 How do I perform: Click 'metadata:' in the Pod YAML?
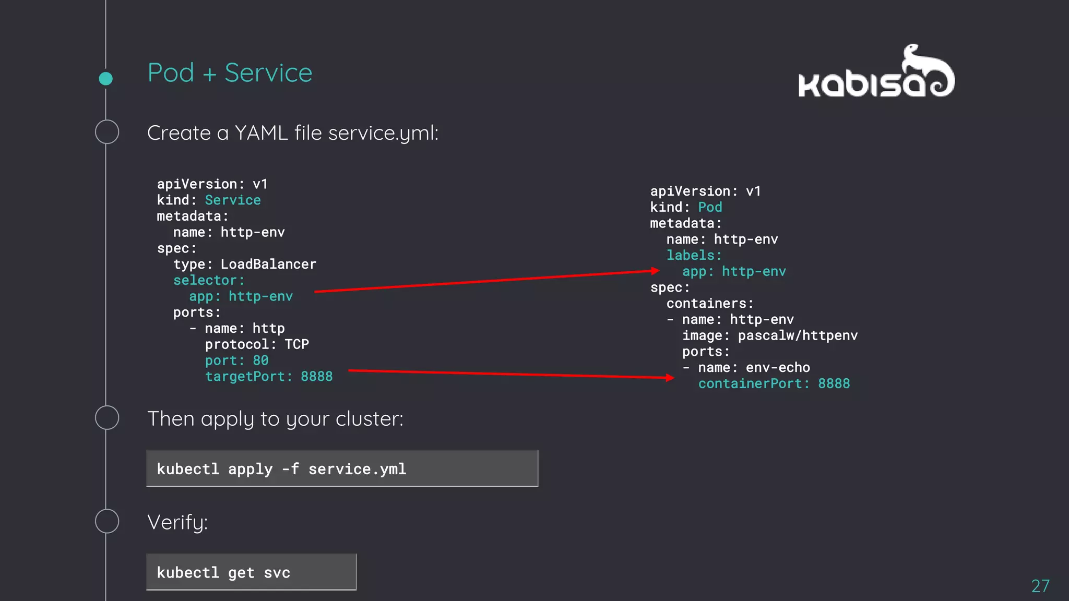[x=686, y=223]
